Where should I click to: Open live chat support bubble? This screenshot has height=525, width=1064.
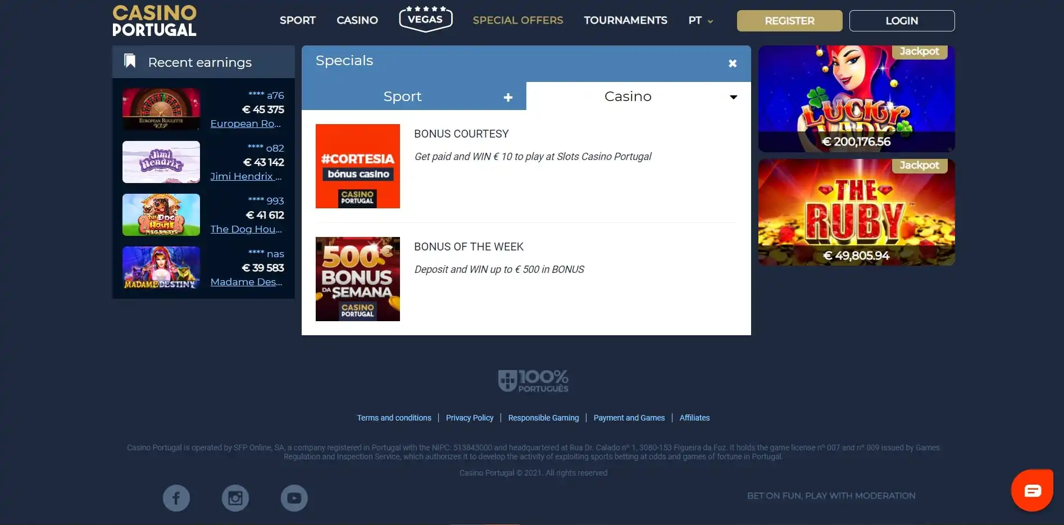coord(1032,490)
